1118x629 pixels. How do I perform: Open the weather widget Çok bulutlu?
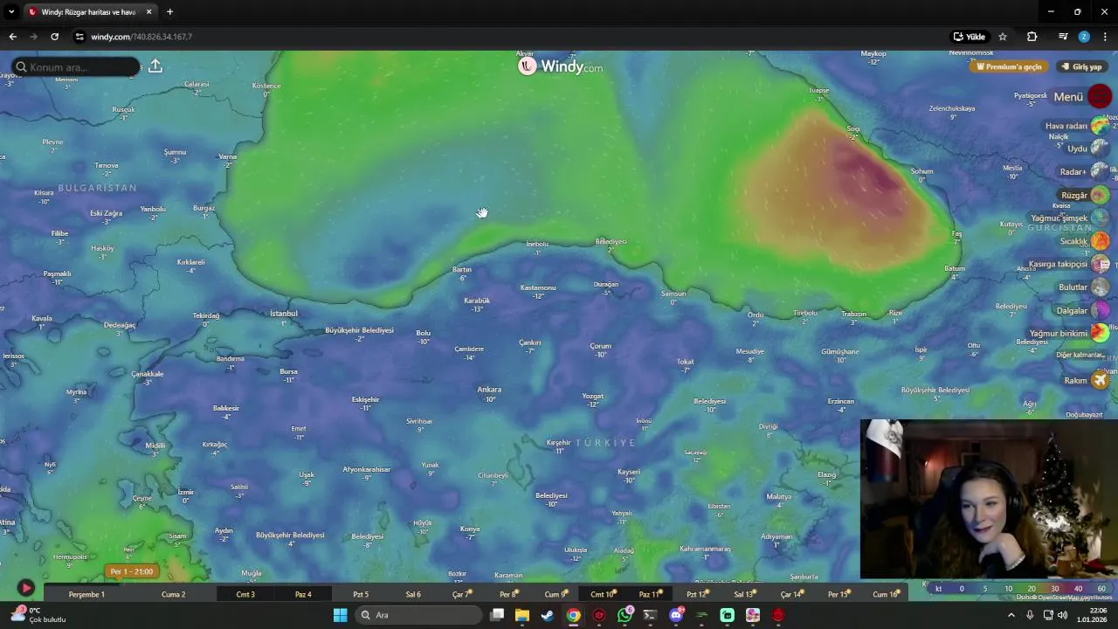point(37,615)
